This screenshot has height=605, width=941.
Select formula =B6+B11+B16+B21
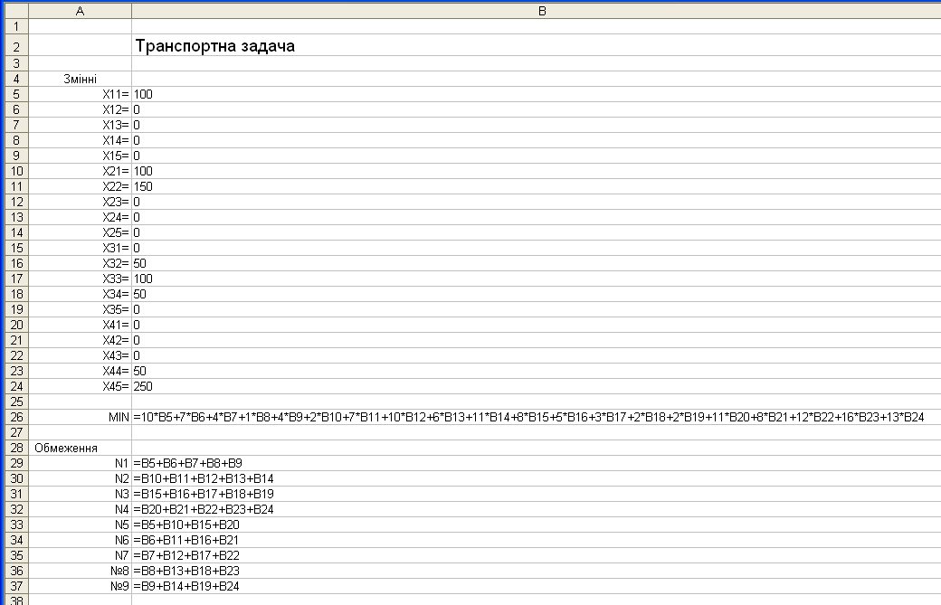[536, 540]
